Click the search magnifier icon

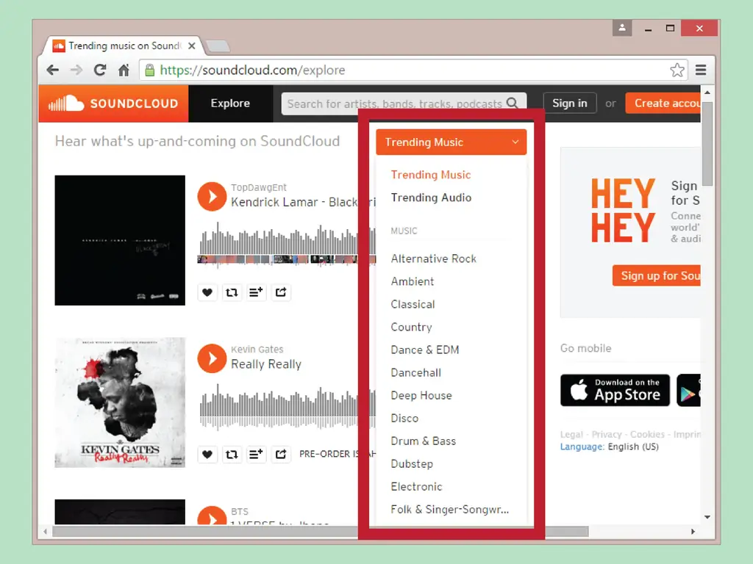513,103
